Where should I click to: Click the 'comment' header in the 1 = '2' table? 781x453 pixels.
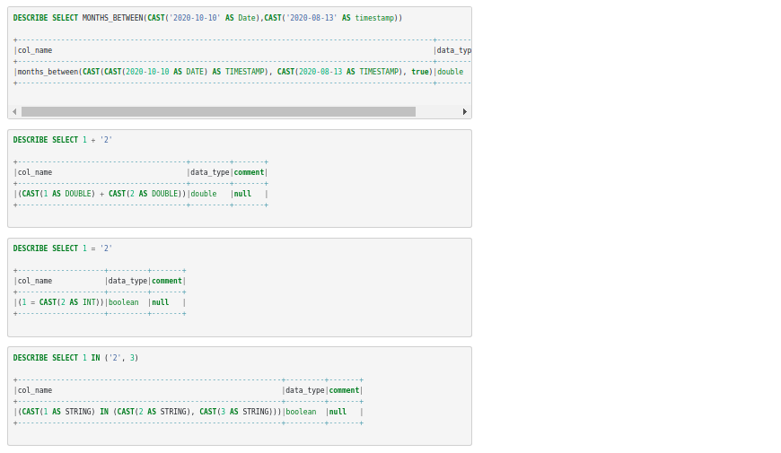coord(167,281)
